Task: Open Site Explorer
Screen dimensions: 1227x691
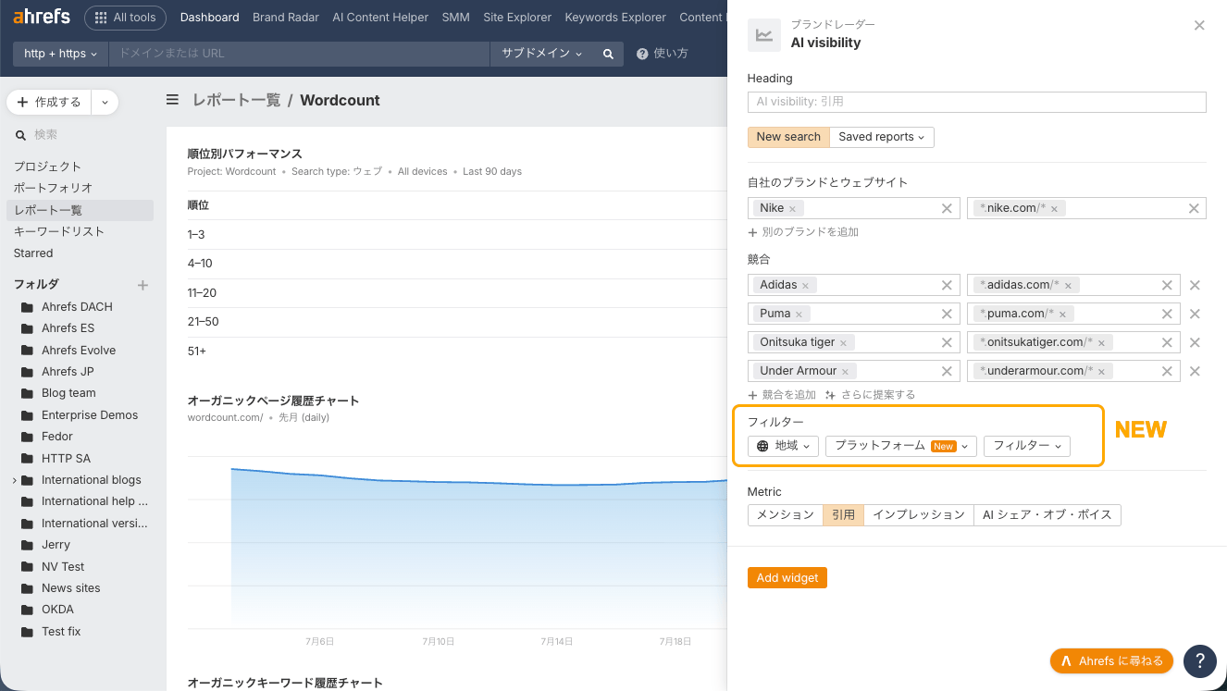Action: click(x=517, y=18)
